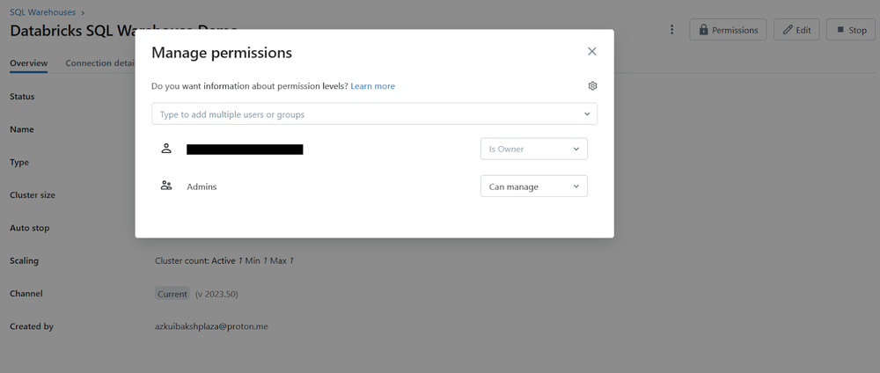This screenshot has height=373, width=880.
Task: Stop the SQL warehouse
Action: 850,30
